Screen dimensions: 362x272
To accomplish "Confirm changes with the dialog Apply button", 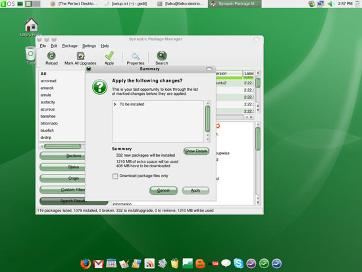I will tap(195, 190).
